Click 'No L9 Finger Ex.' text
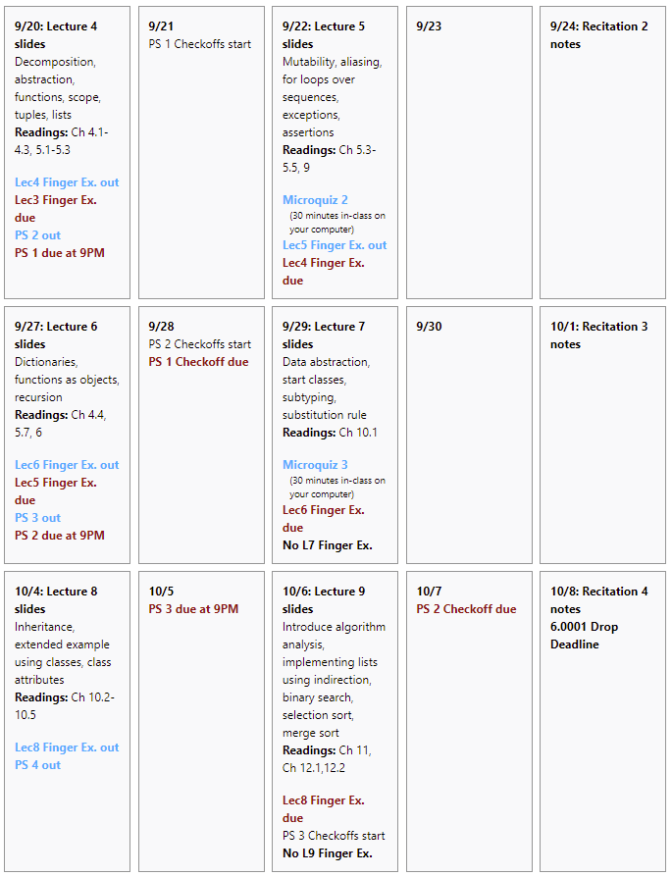This screenshot has height=876, width=672. [328, 853]
